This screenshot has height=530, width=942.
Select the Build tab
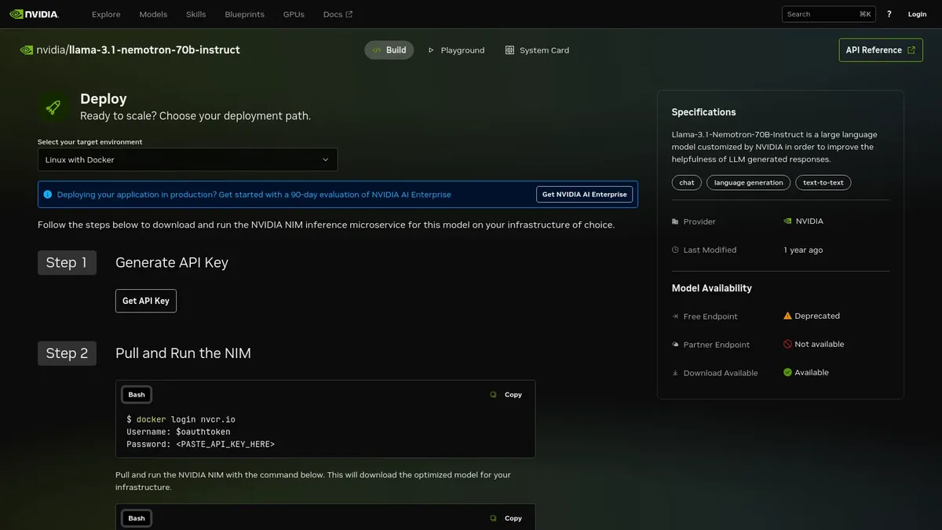point(389,50)
